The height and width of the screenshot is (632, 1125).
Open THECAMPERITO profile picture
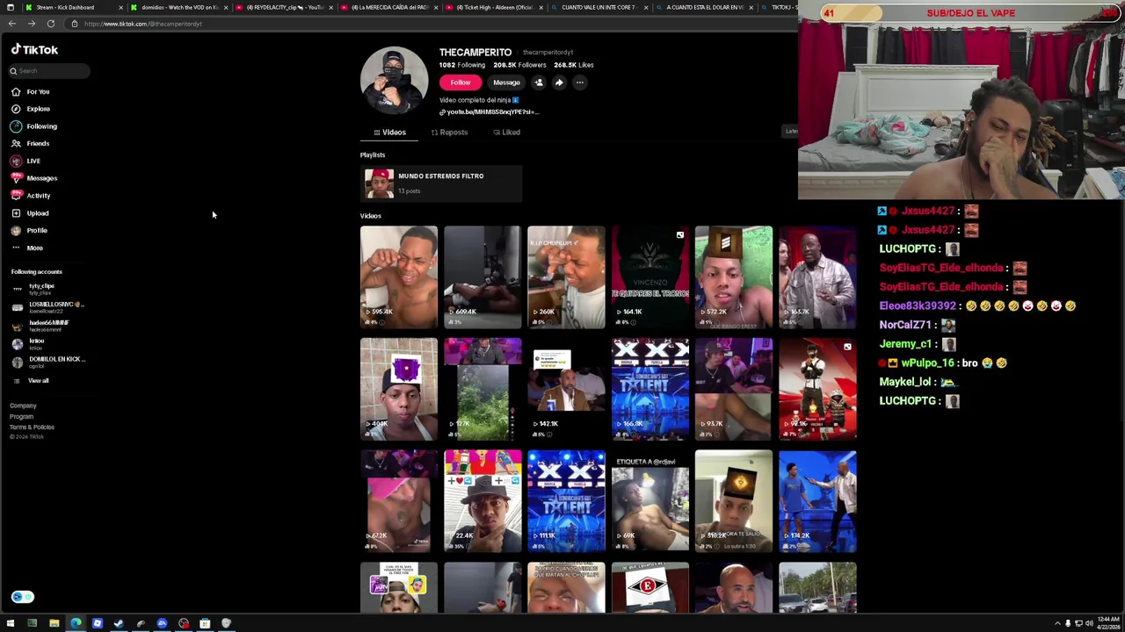pyautogui.click(x=394, y=80)
